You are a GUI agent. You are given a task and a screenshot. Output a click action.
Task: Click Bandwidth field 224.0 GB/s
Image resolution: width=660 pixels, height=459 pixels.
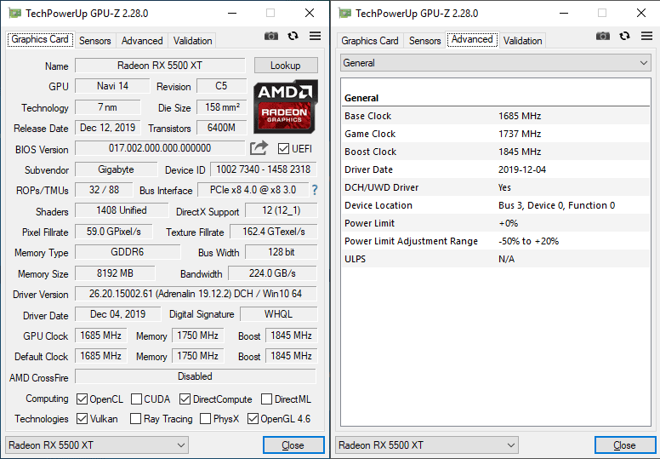(x=272, y=273)
